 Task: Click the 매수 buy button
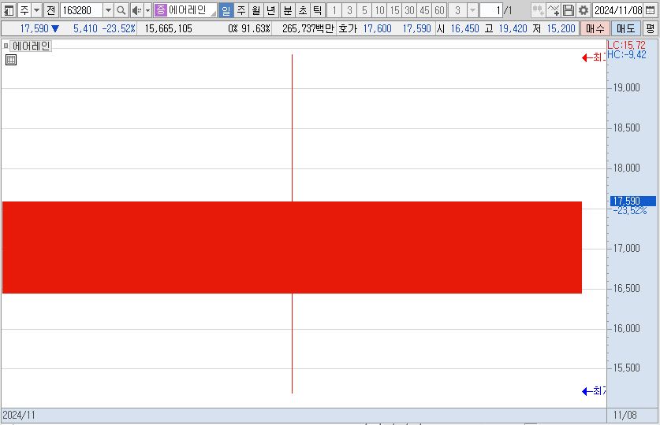click(x=595, y=28)
